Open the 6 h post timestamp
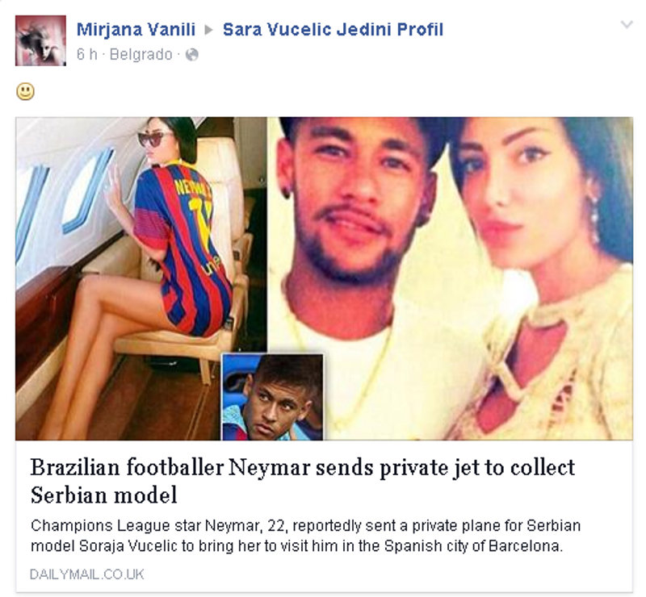 87,54
